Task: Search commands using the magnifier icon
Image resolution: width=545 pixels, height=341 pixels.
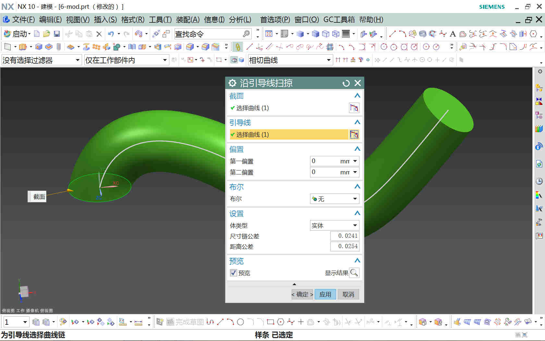Action: pyautogui.click(x=246, y=33)
